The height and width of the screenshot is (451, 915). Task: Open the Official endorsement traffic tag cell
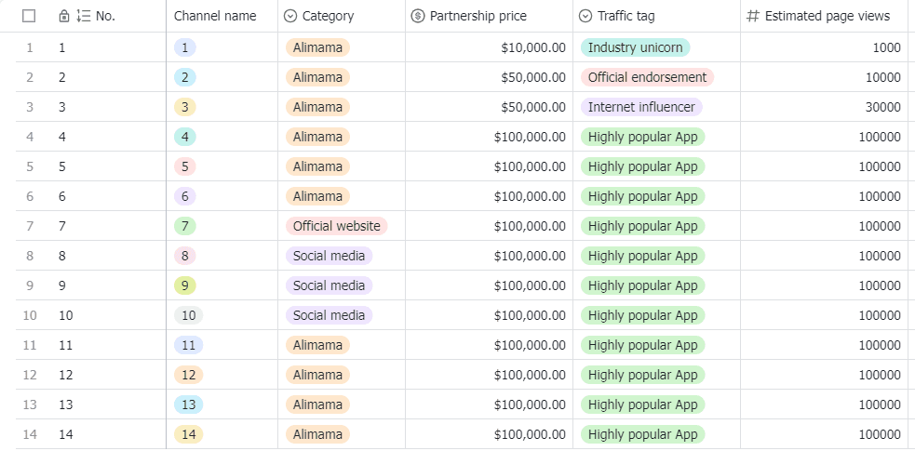click(647, 77)
